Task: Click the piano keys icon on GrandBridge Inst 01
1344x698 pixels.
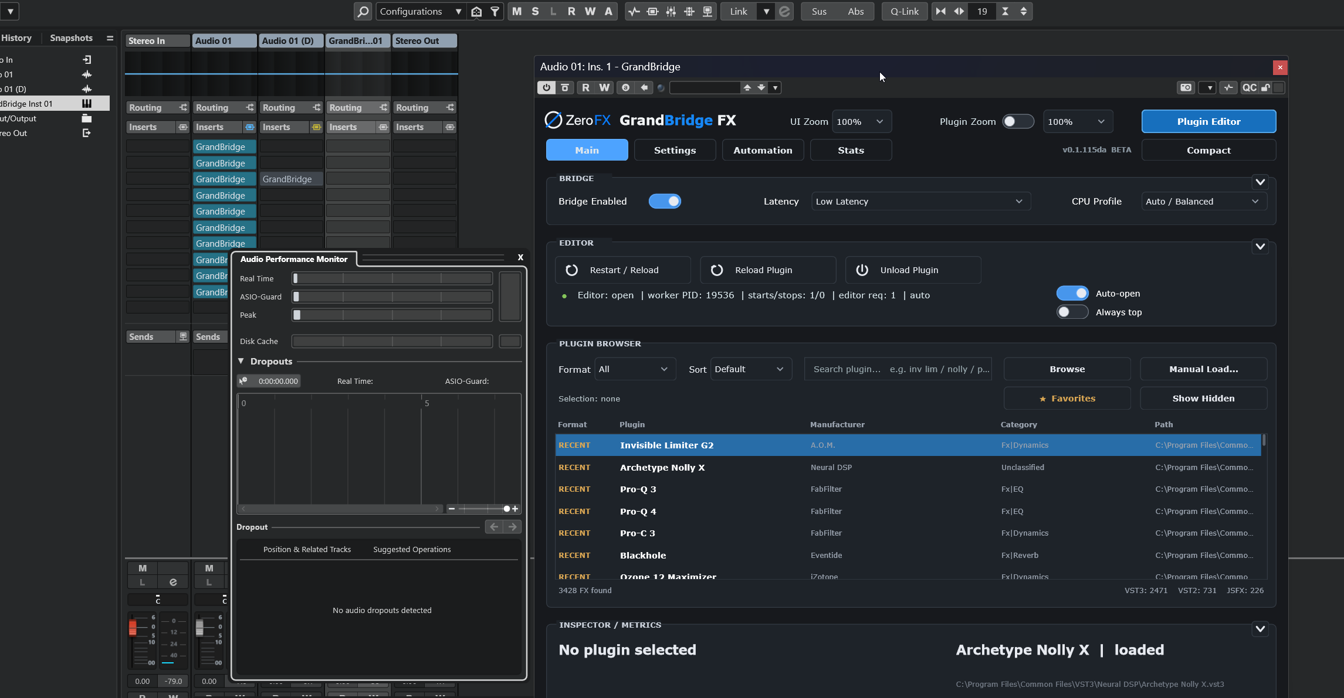Action: click(x=87, y=104)
